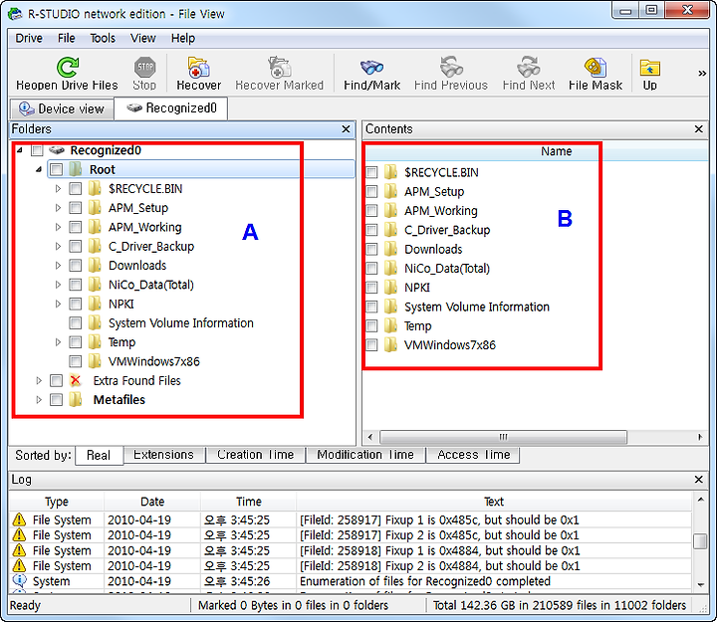Close the Log panel
The height and width of the screenshot is (622, 717).
click(698, 480)
